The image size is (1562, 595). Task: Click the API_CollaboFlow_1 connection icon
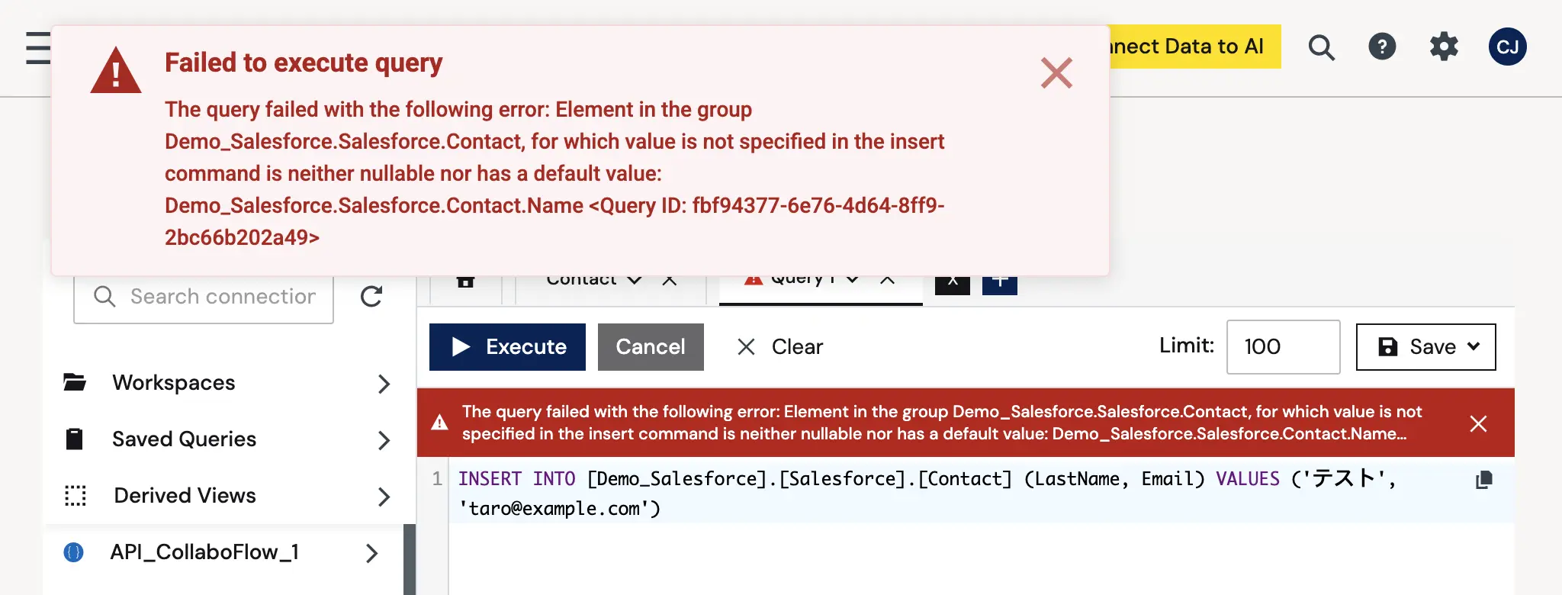click(73, 552)
